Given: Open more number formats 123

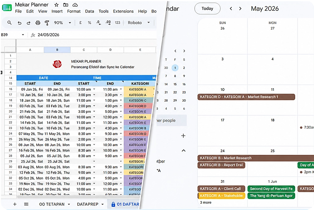Looking at the screenshot, I should pyautogui.click(x=117, y=23).
